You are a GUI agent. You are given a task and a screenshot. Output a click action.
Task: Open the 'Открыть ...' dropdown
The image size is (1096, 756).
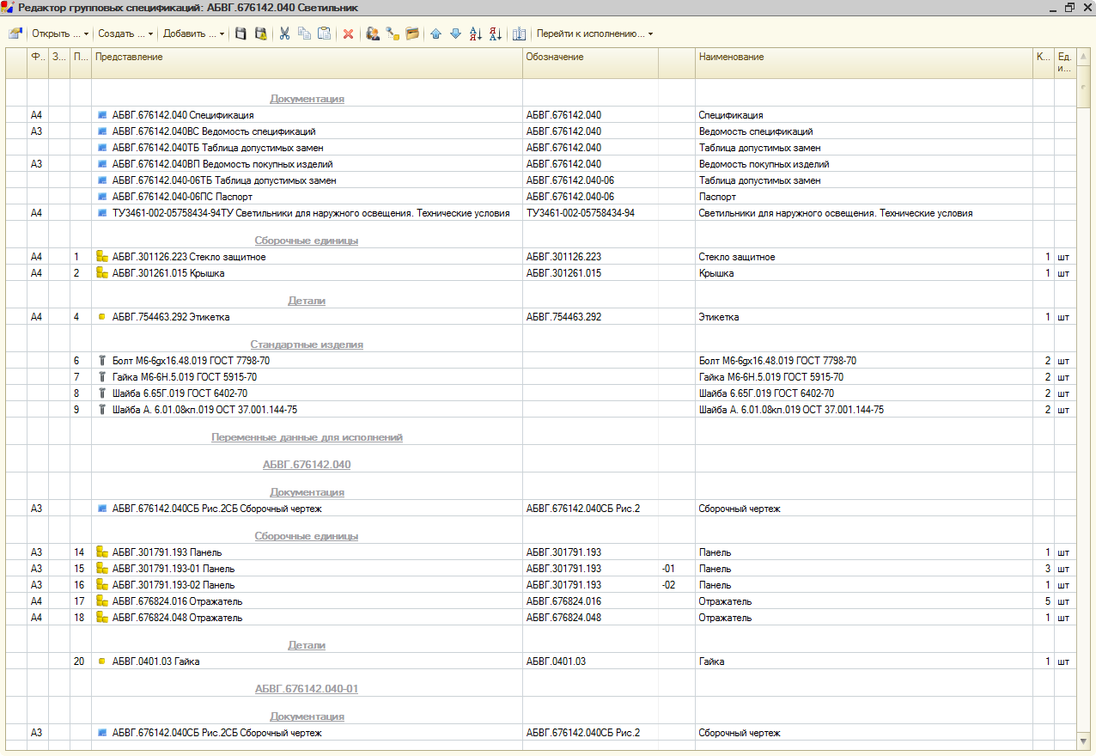tap(60, 34)
